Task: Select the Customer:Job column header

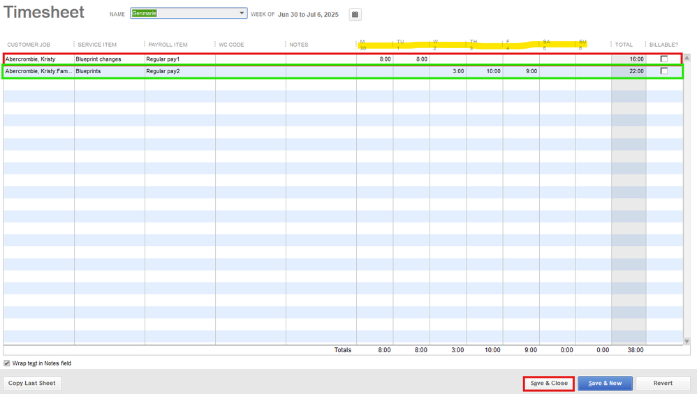Action: click(x=29, y=45)
